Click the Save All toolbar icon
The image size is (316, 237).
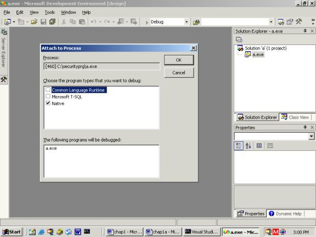53,22
